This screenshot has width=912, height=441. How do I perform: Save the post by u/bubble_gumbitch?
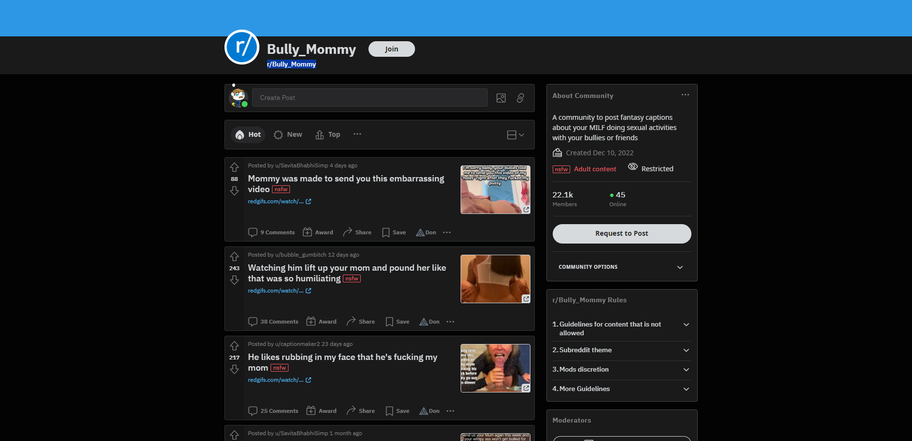coord(397,322)
